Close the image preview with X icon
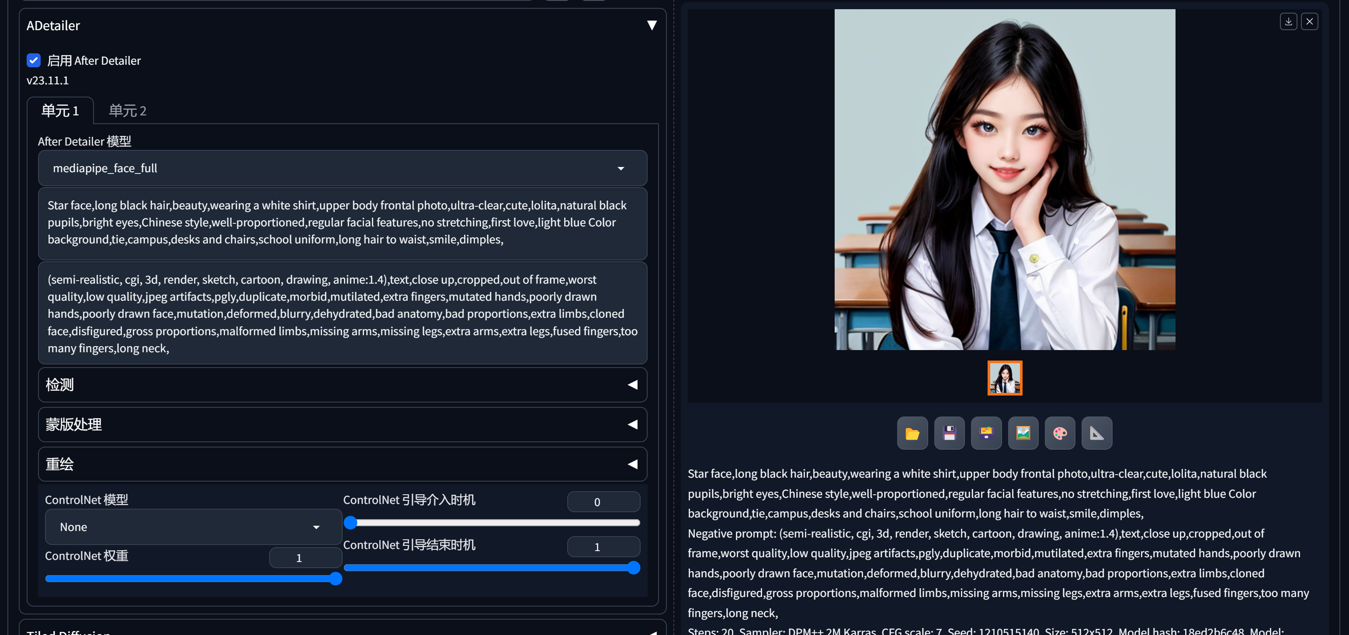This screenshot has width=1349, height=635. pos(1309,21)
